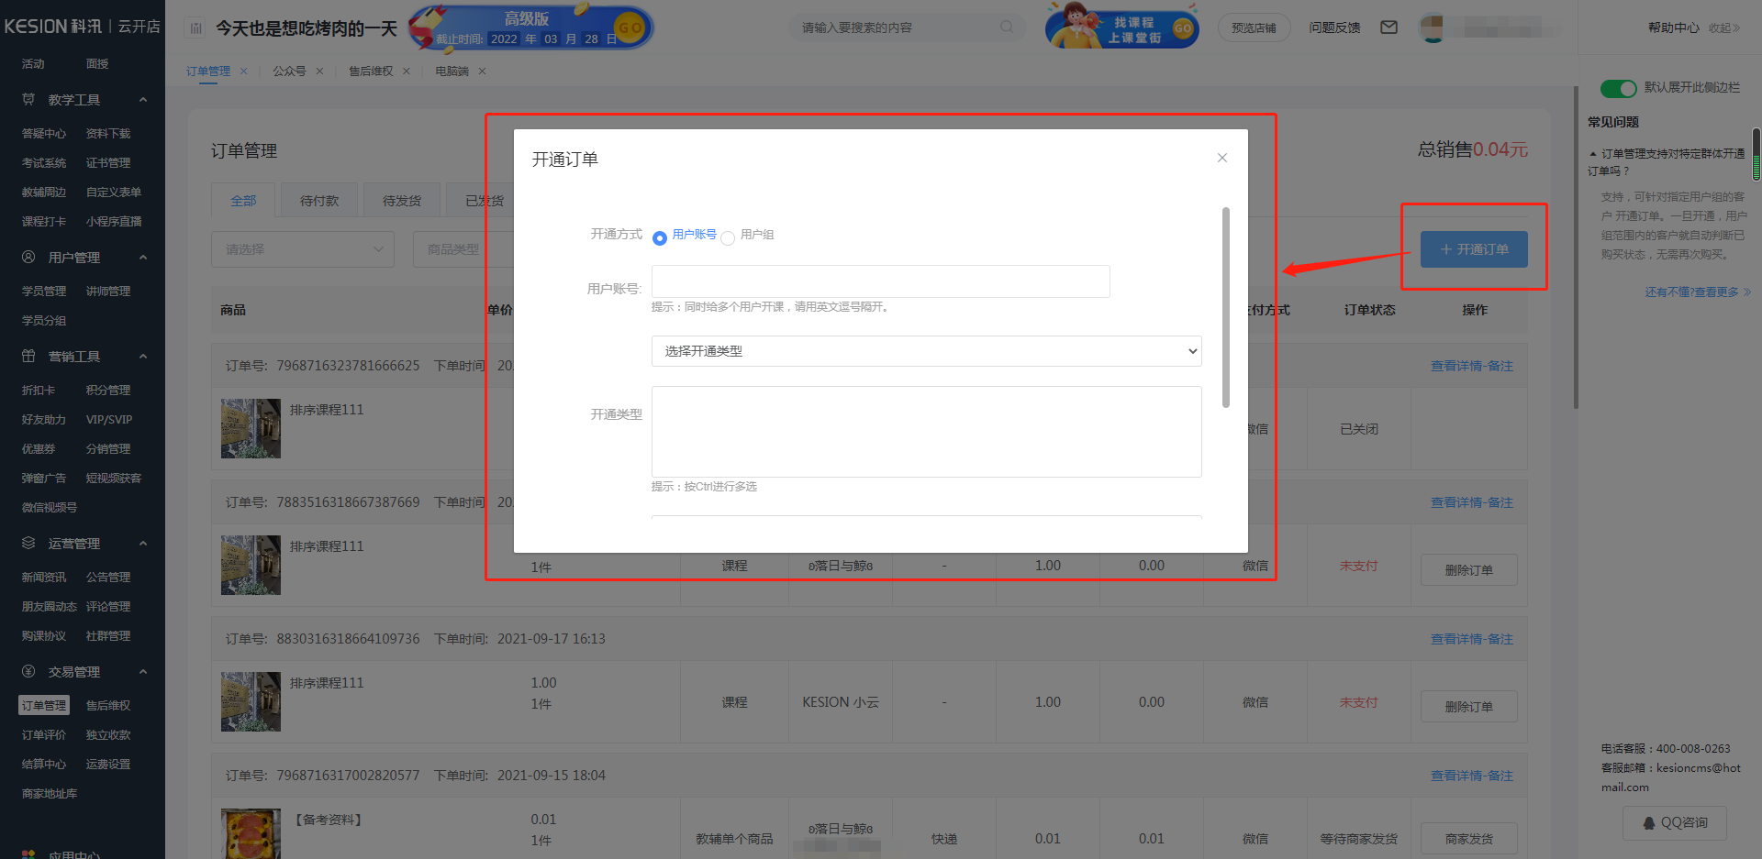
Task: Collapse the 教学工具 sidebar section
Action: point(143,99)
